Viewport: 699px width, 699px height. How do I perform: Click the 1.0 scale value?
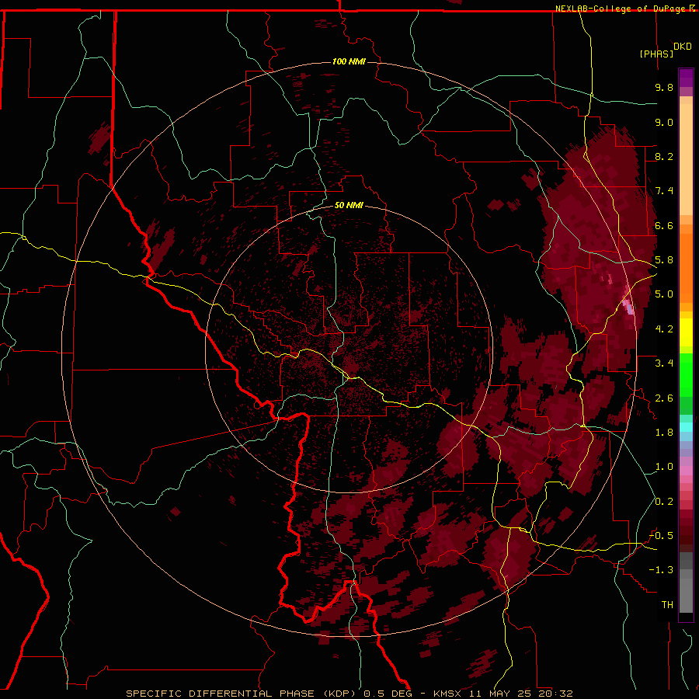click(664, 467)
